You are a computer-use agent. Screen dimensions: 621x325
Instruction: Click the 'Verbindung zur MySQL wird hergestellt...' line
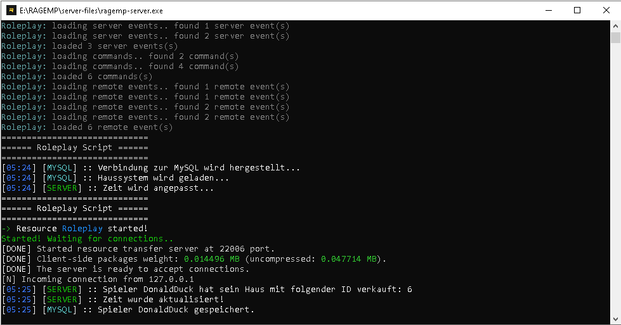point(151,168)
